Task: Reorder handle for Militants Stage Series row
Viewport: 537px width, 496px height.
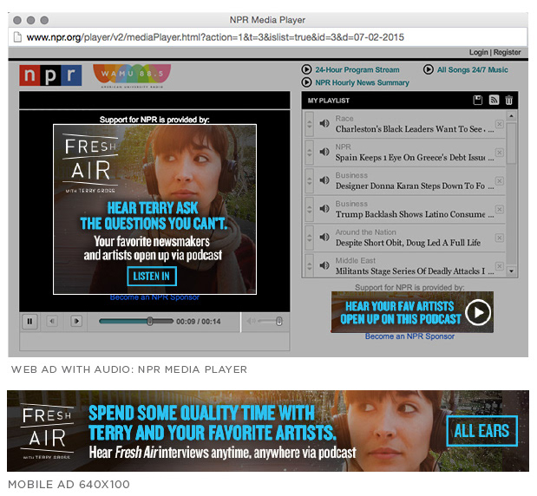Action: pyautogui.click(x=309, y=265)
